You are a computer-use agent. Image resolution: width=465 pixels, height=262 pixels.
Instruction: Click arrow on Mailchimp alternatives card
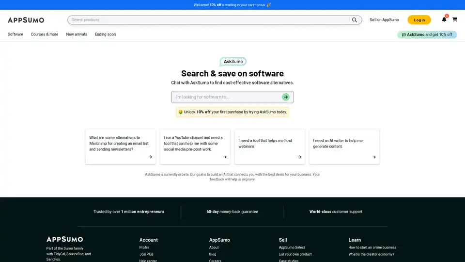150,157
